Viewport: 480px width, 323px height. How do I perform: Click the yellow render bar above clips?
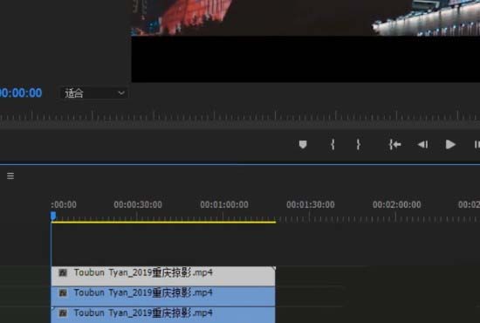tap(163, 222)
